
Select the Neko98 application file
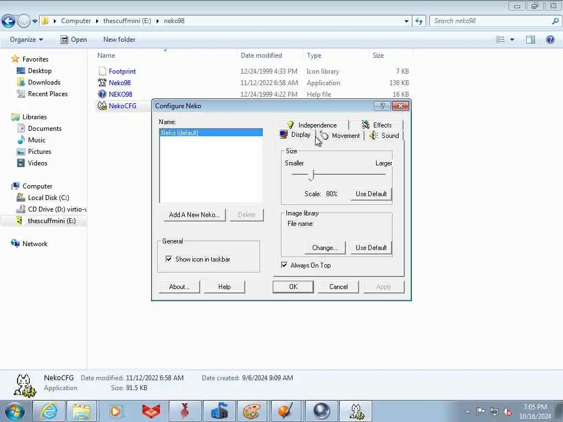(119, 82)
